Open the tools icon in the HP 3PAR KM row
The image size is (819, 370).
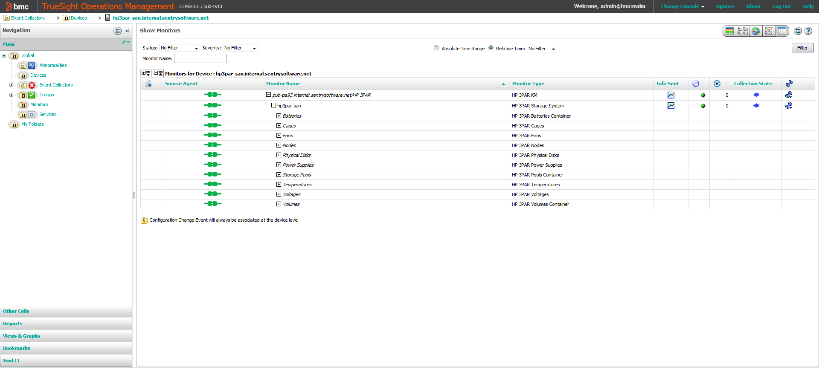(789, 95)
